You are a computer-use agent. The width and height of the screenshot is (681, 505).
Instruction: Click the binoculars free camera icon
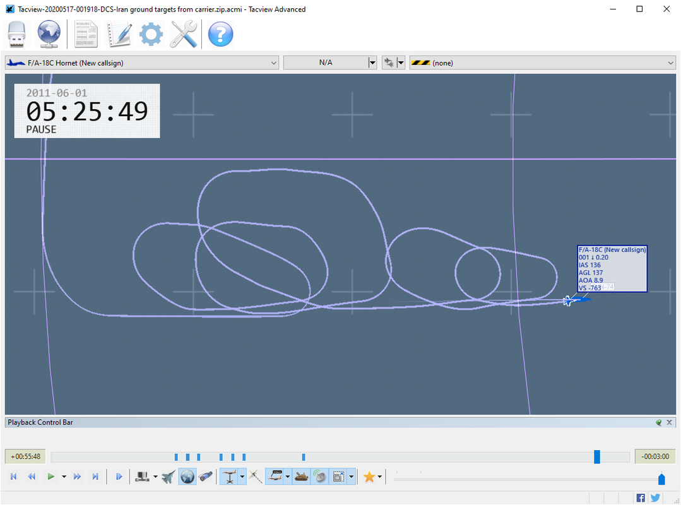tap(206, 477)
